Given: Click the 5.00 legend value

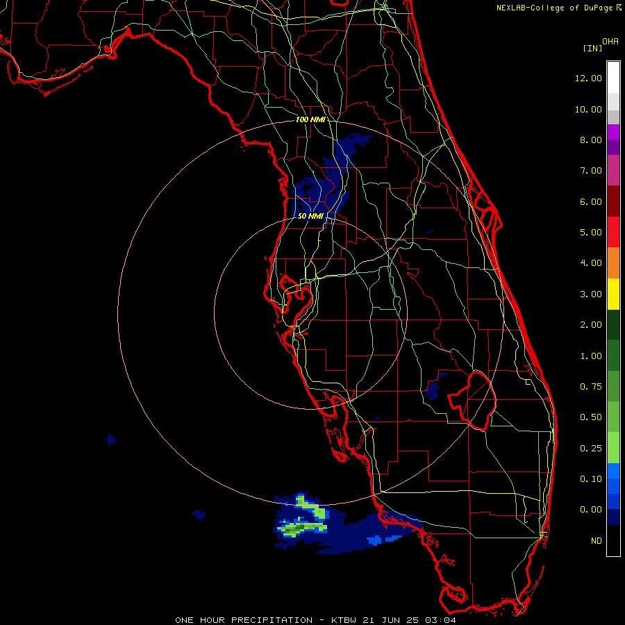Looking at the screenshot, I should point(591,233).
